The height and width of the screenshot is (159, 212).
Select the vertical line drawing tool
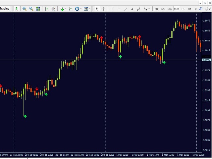click(x=113, y=9)
